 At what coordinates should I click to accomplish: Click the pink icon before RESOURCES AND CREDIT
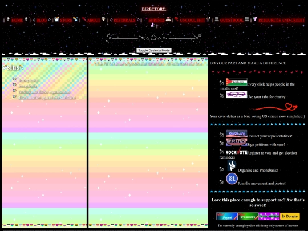(255, 19)
